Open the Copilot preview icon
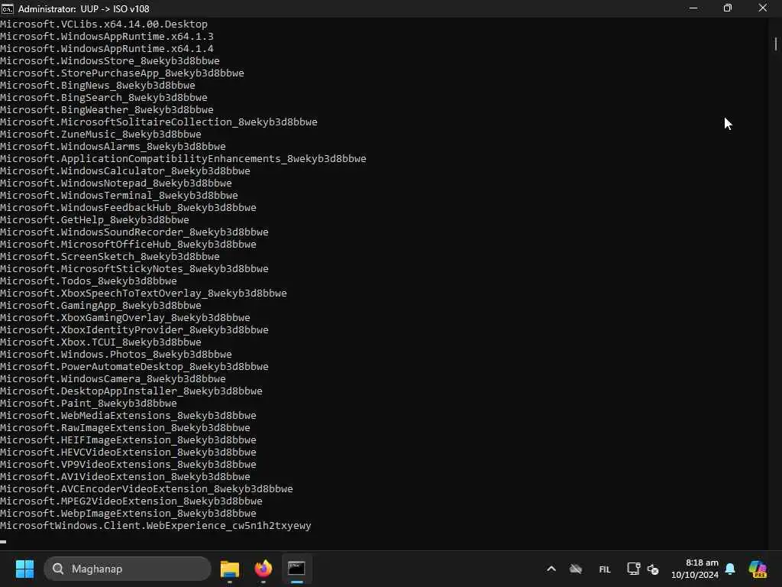The width and height of the screenshot is (782, 587). [758, 569]
